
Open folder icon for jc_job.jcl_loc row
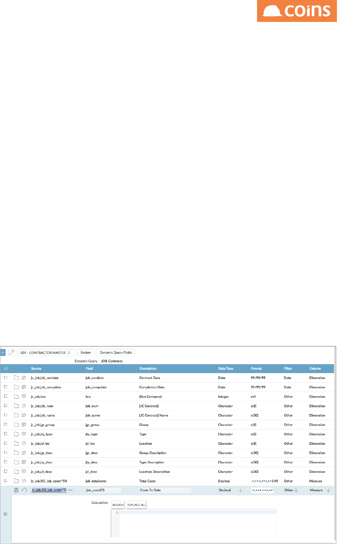[x=16, y=444]
